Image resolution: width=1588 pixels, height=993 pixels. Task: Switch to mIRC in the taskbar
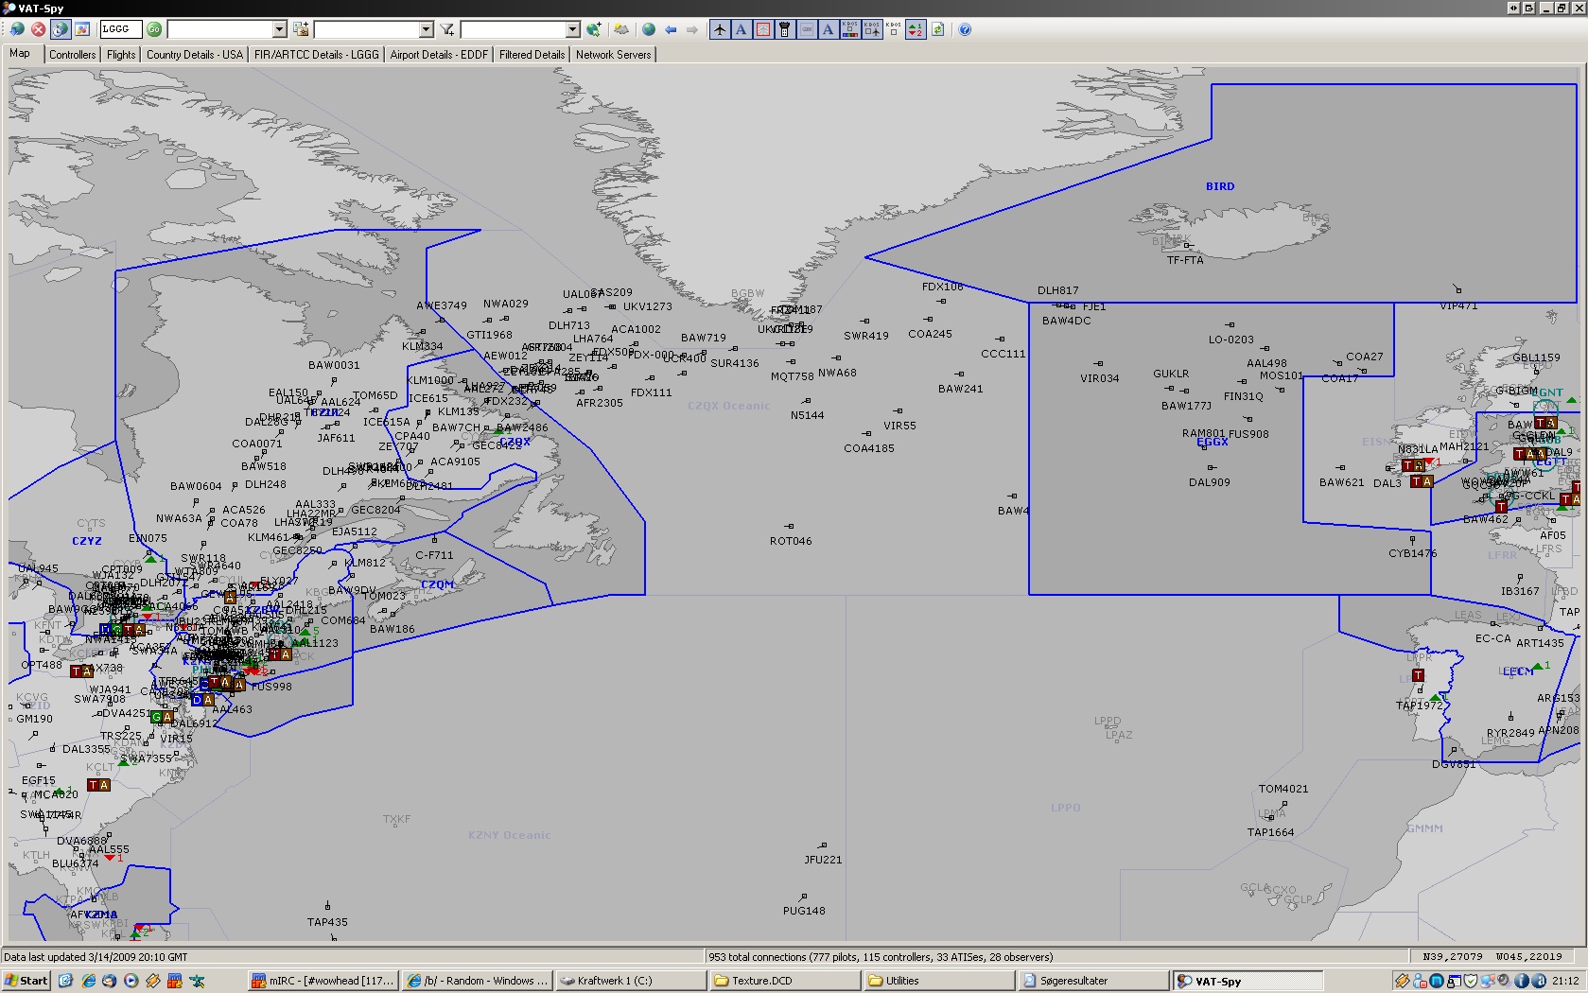[x=323, y=981]
